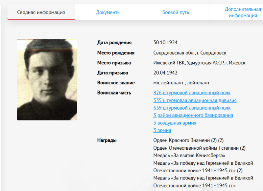Open the soldier's portrait photo
This screenshot has width=263, height=191.
tap(47, 79)
